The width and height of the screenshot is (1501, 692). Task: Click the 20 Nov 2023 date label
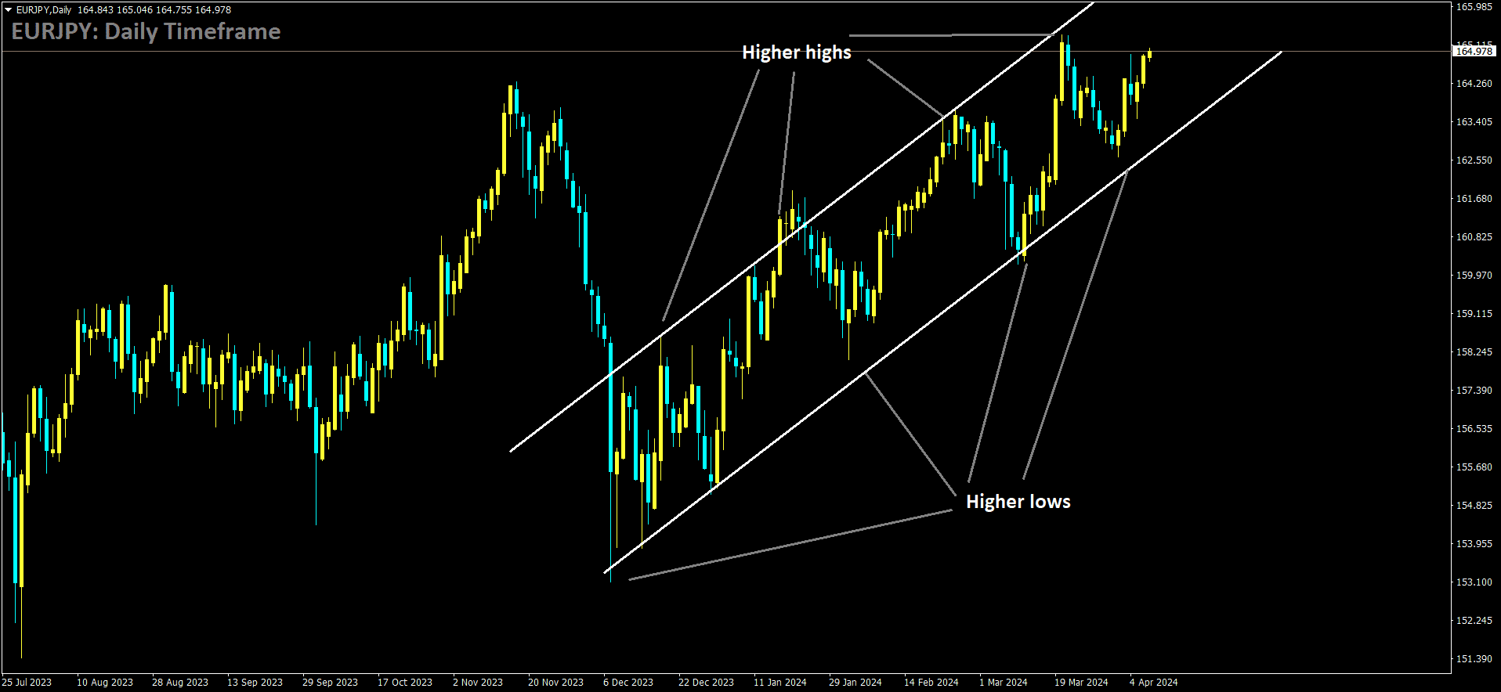[555, 683]
